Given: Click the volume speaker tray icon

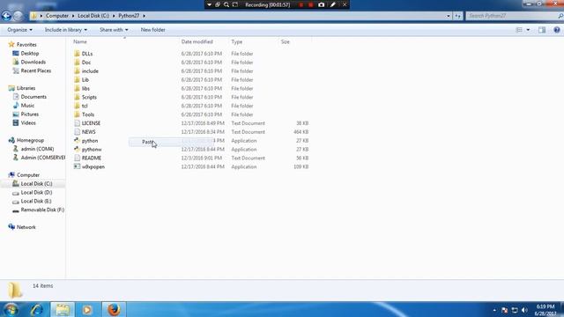Looking at the screenshot, I should (524, 310).
